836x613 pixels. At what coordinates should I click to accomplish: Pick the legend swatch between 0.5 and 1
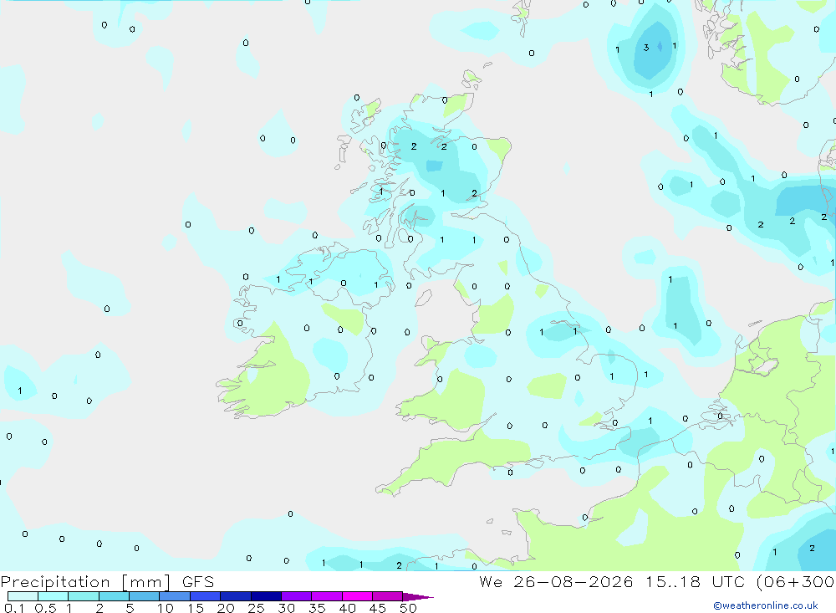click(x=54, y=596)
